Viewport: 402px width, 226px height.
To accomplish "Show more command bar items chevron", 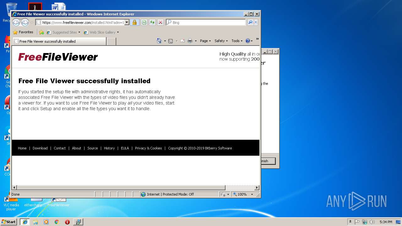I will (x=257, y=39).
